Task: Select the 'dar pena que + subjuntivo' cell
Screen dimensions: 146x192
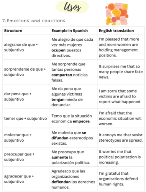Action: [x=26, y=96]
